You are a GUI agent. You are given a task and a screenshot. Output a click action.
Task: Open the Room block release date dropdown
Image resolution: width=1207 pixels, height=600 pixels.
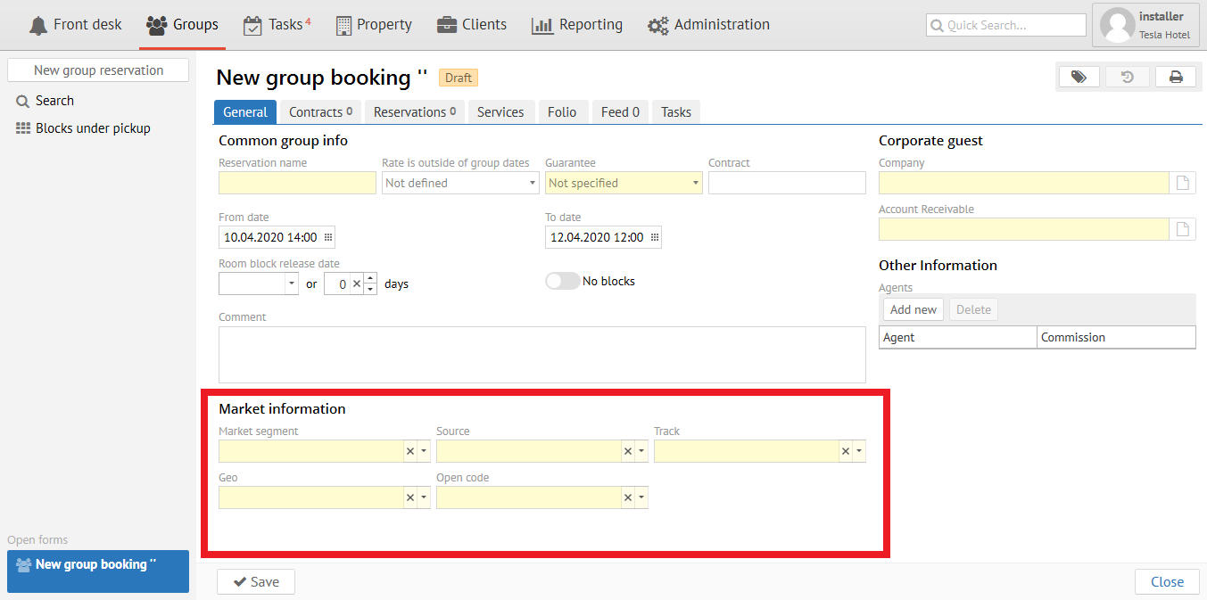click(291, 284)
